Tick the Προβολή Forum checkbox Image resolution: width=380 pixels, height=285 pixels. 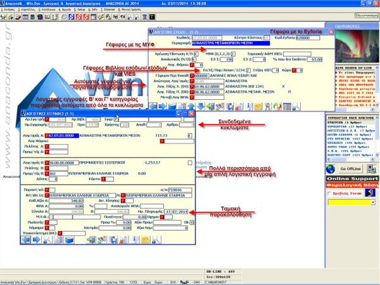[329, 193]
